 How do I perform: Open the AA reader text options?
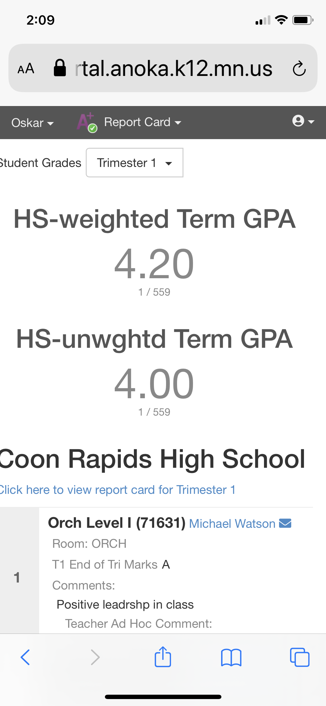click(26, 69)
